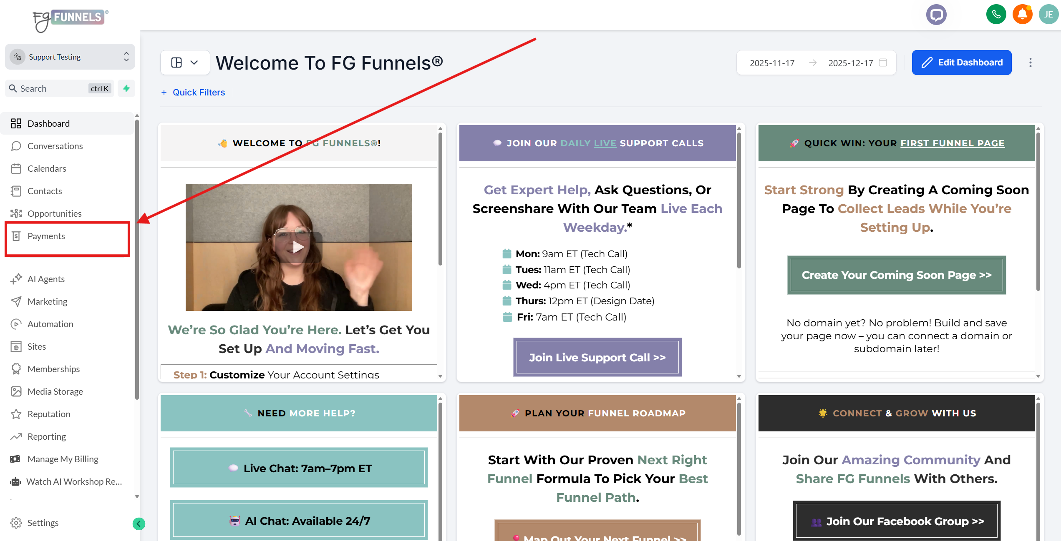This screenshot has height=541, width=1061.
Task: Open the dashboard layout dropdown
Action: coord(185,63)
